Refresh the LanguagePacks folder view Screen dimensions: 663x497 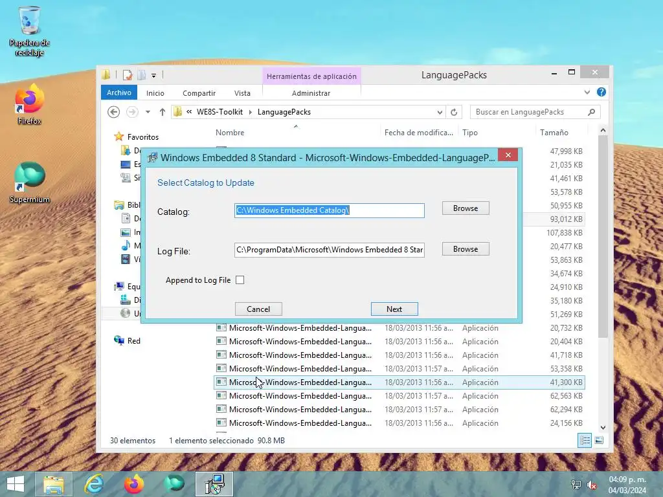(x=454, y=112)
